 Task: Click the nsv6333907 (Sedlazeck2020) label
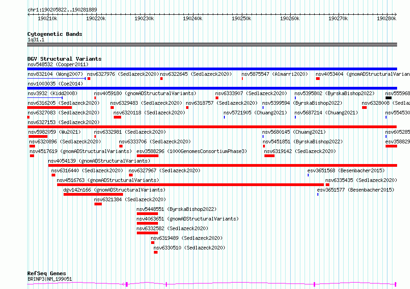[251, 93]
